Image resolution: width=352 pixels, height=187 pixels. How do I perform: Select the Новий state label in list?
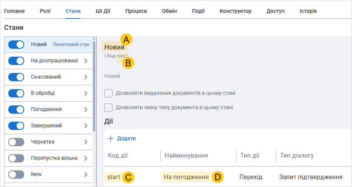[39, 45]
